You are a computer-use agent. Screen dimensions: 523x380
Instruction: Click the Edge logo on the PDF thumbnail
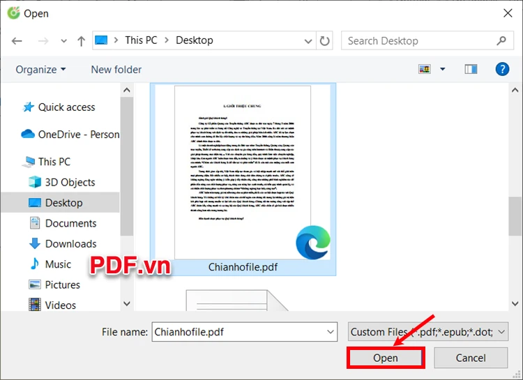tap(313, 243)
